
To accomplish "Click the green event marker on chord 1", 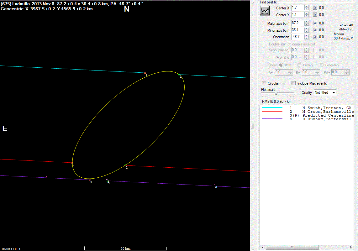I will [179, 74].
